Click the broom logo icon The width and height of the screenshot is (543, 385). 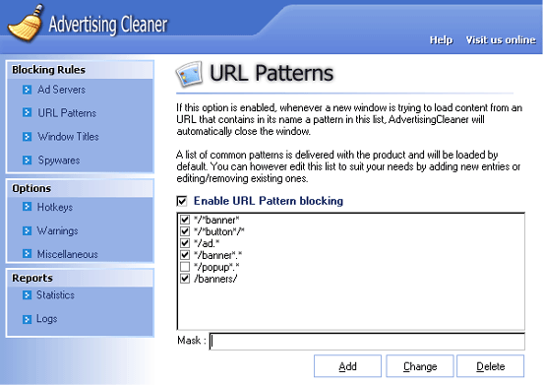pos(26,23)
